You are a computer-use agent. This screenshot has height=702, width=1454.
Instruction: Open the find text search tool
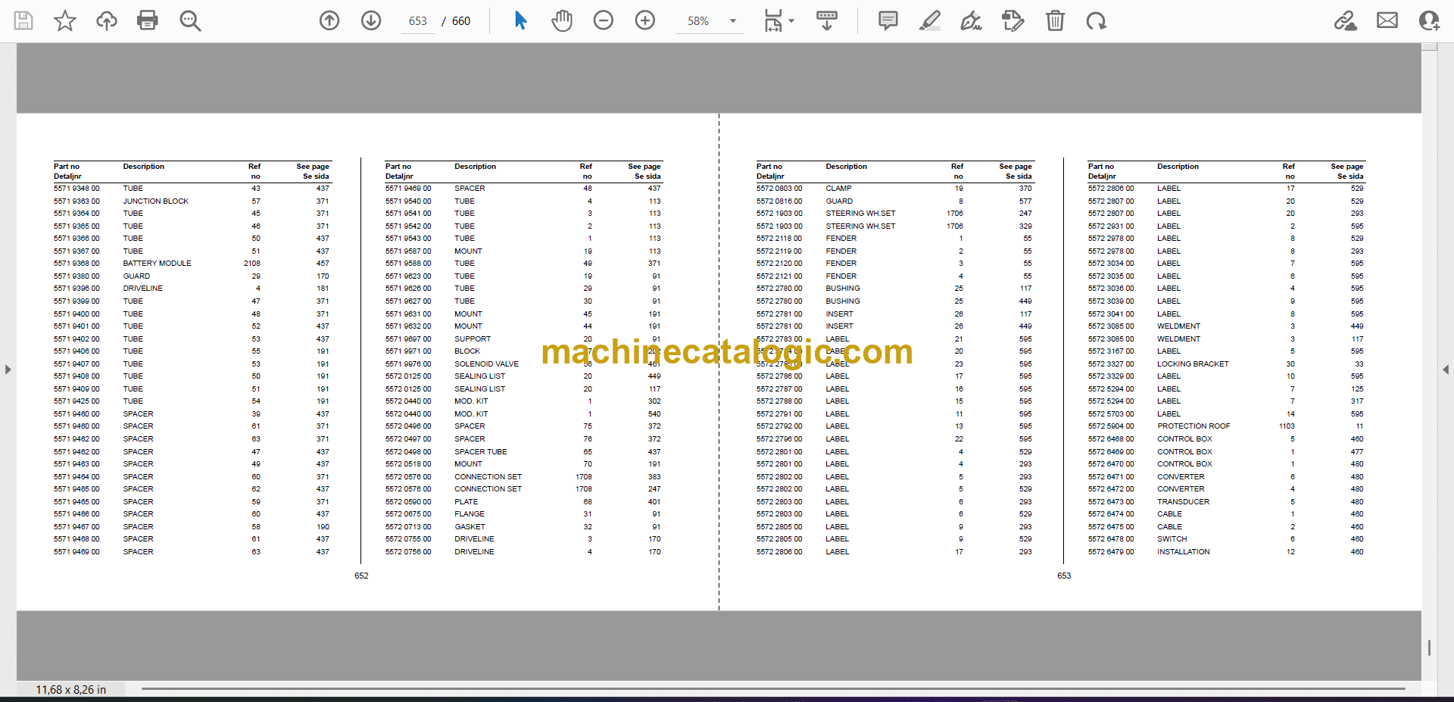(190, 20)
